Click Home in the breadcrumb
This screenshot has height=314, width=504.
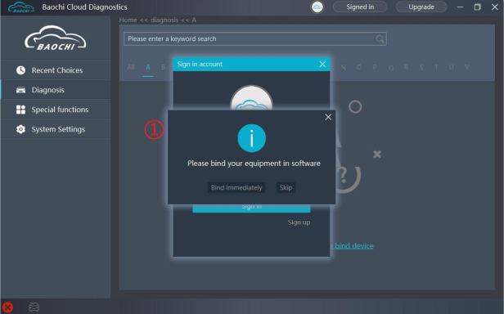[x=128, y=20]
